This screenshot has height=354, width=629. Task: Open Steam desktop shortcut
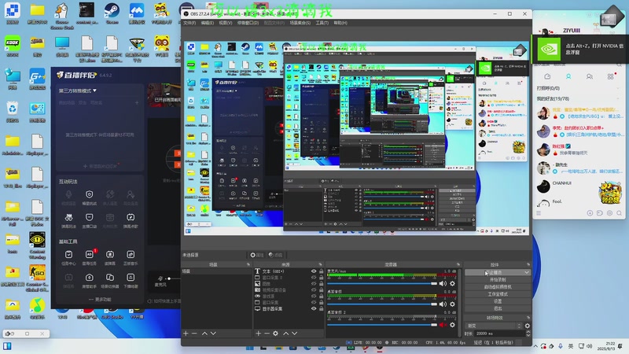pyautogui.click(x=112, y=13)
